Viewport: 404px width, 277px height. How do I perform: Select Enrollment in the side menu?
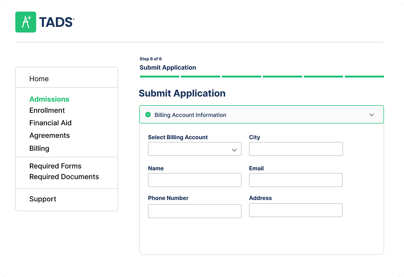(47, 110)
